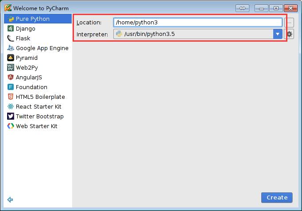This screenshot has width=302, height=211.
Task: Expand the Interpreter dropdown arrow
Action: point(278,34)
